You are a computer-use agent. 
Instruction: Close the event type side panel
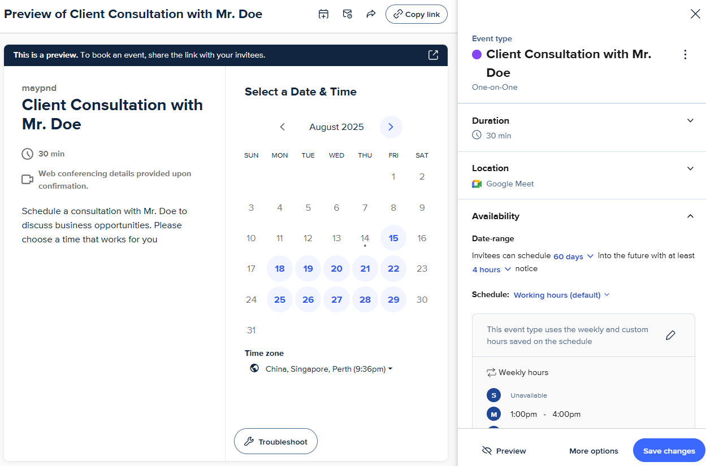[x=695, y=14]
